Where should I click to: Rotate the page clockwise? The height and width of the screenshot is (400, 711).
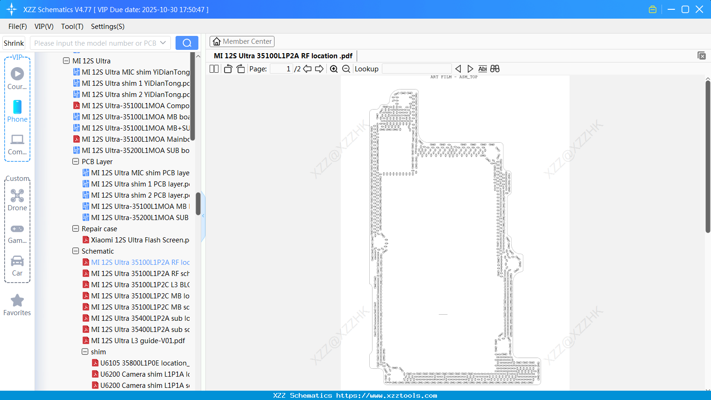pos(240,69)
